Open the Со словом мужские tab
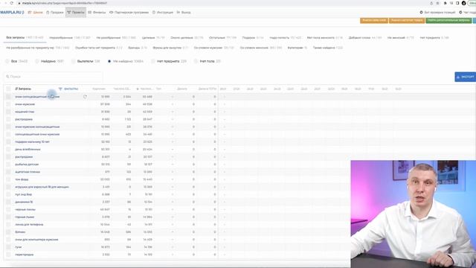Image resolution: width=476 pixels, height=268 pixels. (x=214, y=48)
